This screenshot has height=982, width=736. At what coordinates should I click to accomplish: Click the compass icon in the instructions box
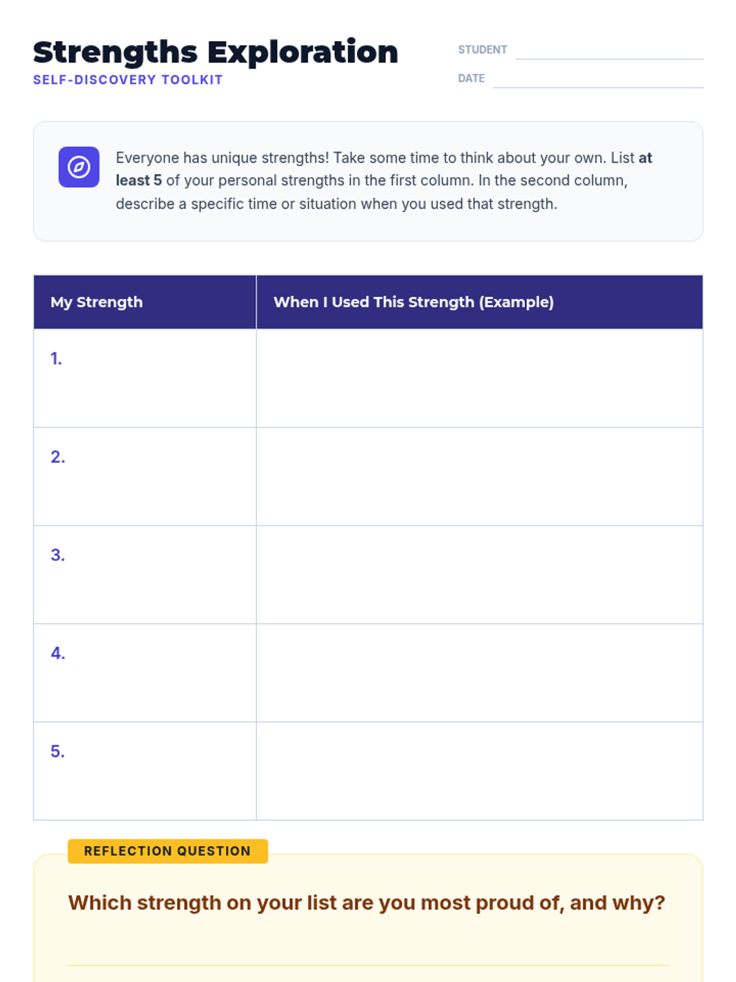(x=79, y=167)
